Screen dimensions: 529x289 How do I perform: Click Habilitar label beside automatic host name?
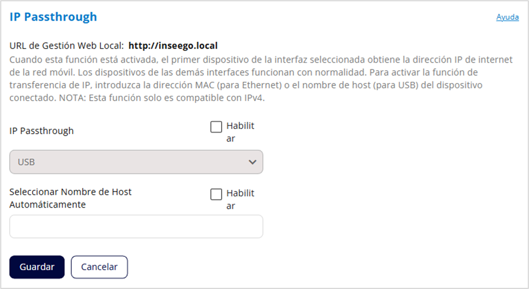pyautogui.click(x=239, y=199)
